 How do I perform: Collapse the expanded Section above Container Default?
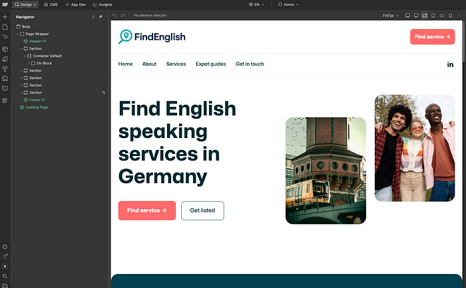[x=21, y=48]
